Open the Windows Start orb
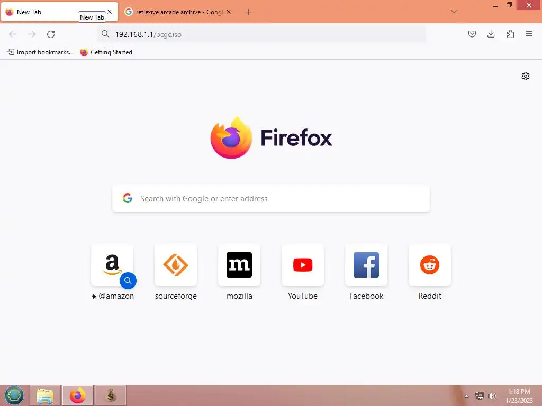 [14, 395]
